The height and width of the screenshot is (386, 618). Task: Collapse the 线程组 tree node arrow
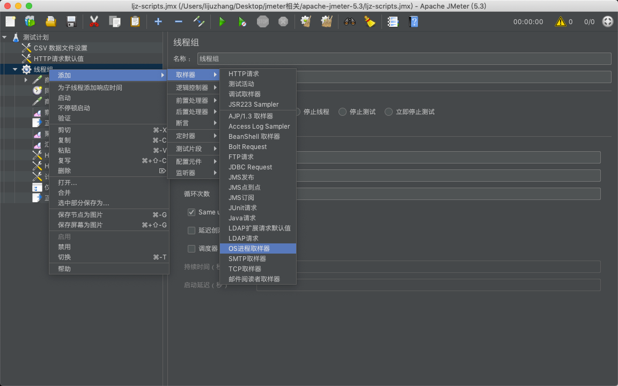click(x=15, y=69)
